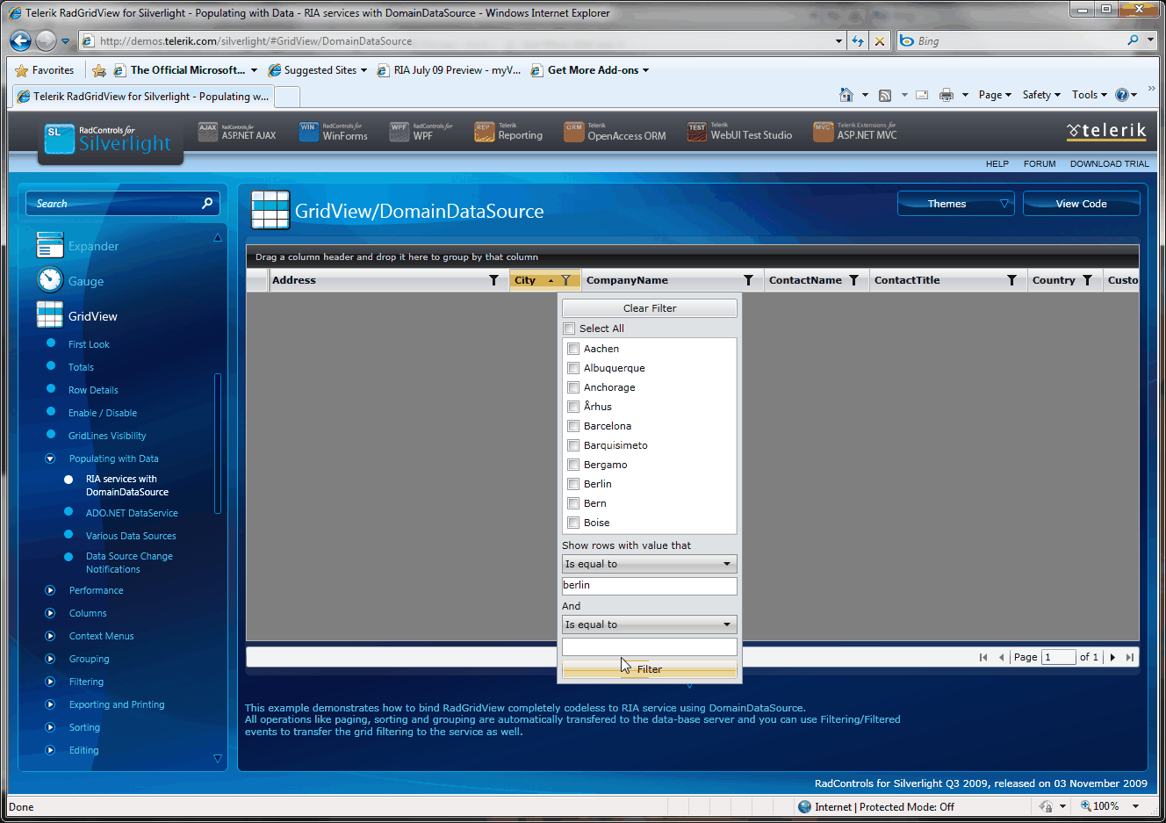Refresh the page in Internet Explorer

[x=858, y=40]
